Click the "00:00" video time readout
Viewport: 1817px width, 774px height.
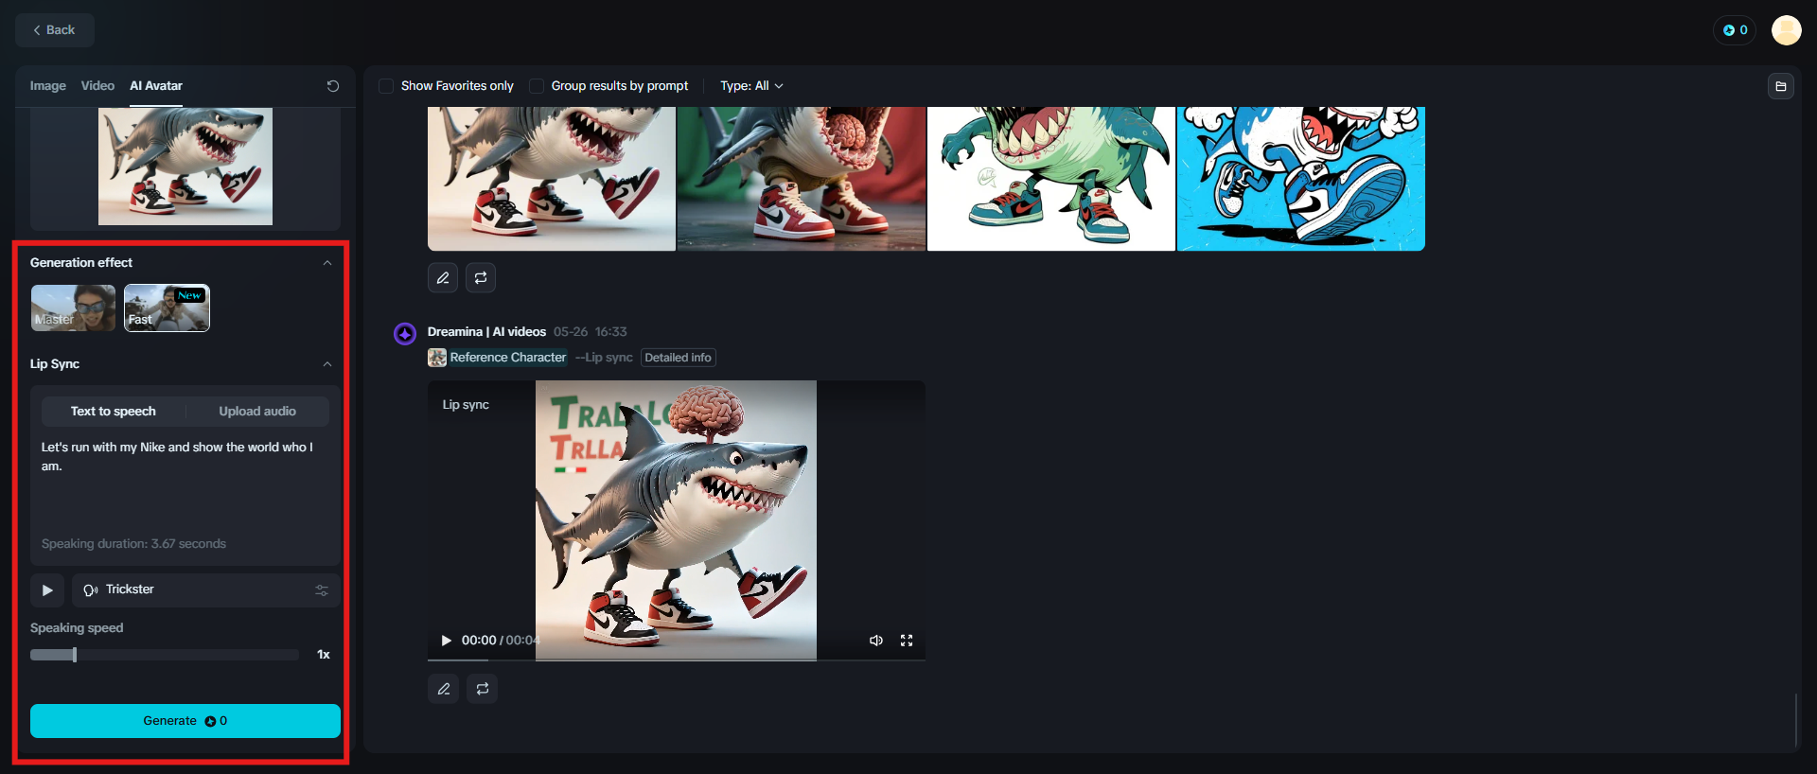click(479, 641)
